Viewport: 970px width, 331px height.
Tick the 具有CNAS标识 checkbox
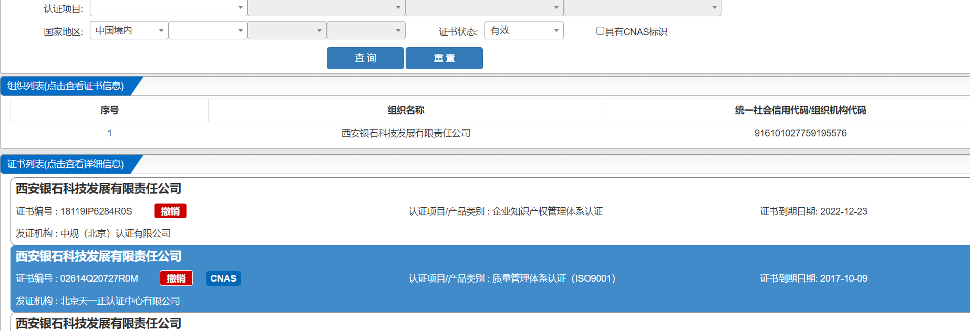[600, 31]
